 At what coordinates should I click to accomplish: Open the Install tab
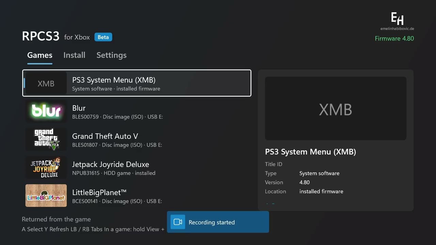tap(74, 55)
